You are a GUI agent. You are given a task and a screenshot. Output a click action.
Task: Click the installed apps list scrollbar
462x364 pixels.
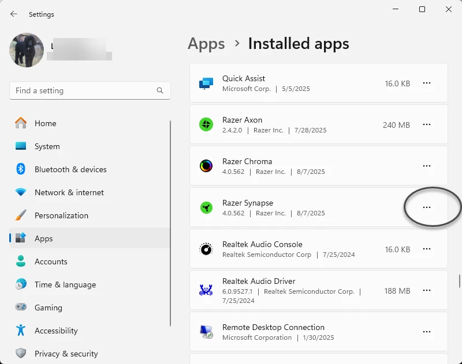[459, 281]
